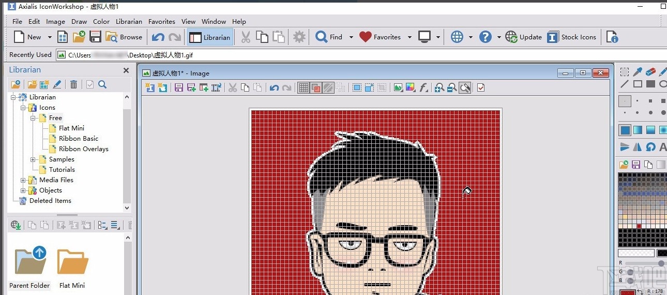Screen dimensions: 667x295
Task: Click the Librarian rename pencil icon
Action: [57, 84]
